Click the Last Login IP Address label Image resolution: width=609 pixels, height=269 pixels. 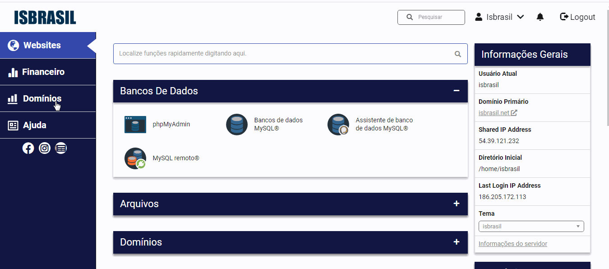pyautogui.click(x=509, y=186)
